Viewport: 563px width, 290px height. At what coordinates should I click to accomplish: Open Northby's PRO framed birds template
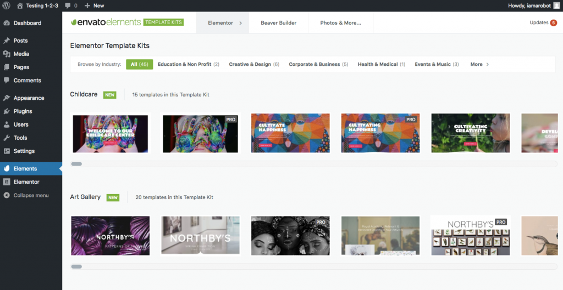tap(471, 236)
